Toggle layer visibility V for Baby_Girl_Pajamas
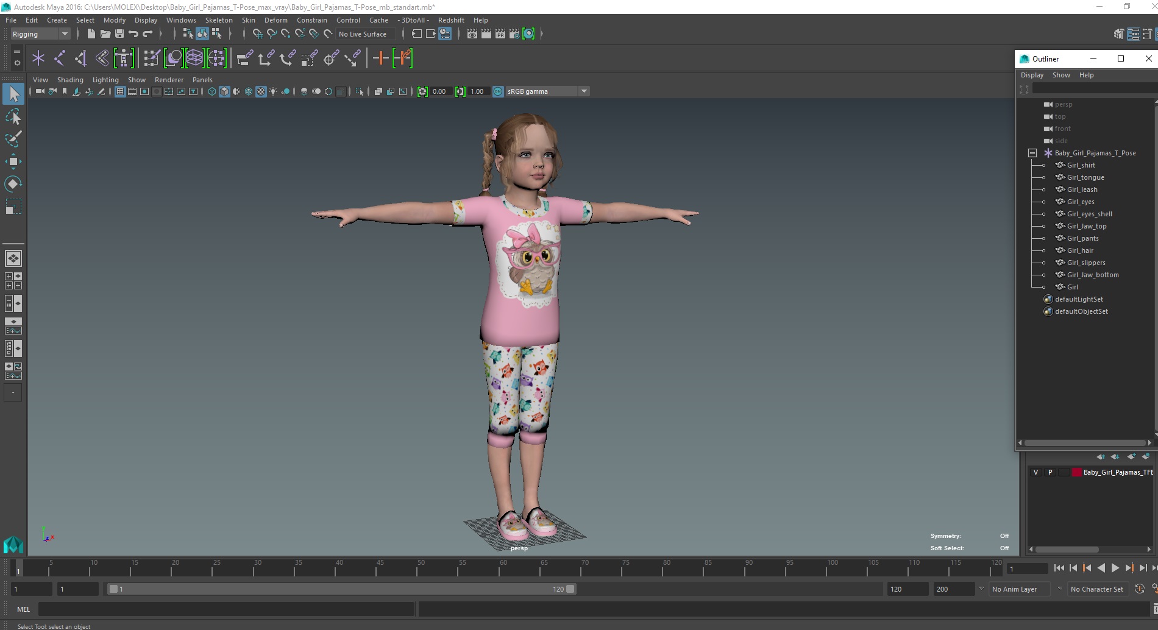The image size is (1158, 630). pyautogui.click(x=1035, y=472)
